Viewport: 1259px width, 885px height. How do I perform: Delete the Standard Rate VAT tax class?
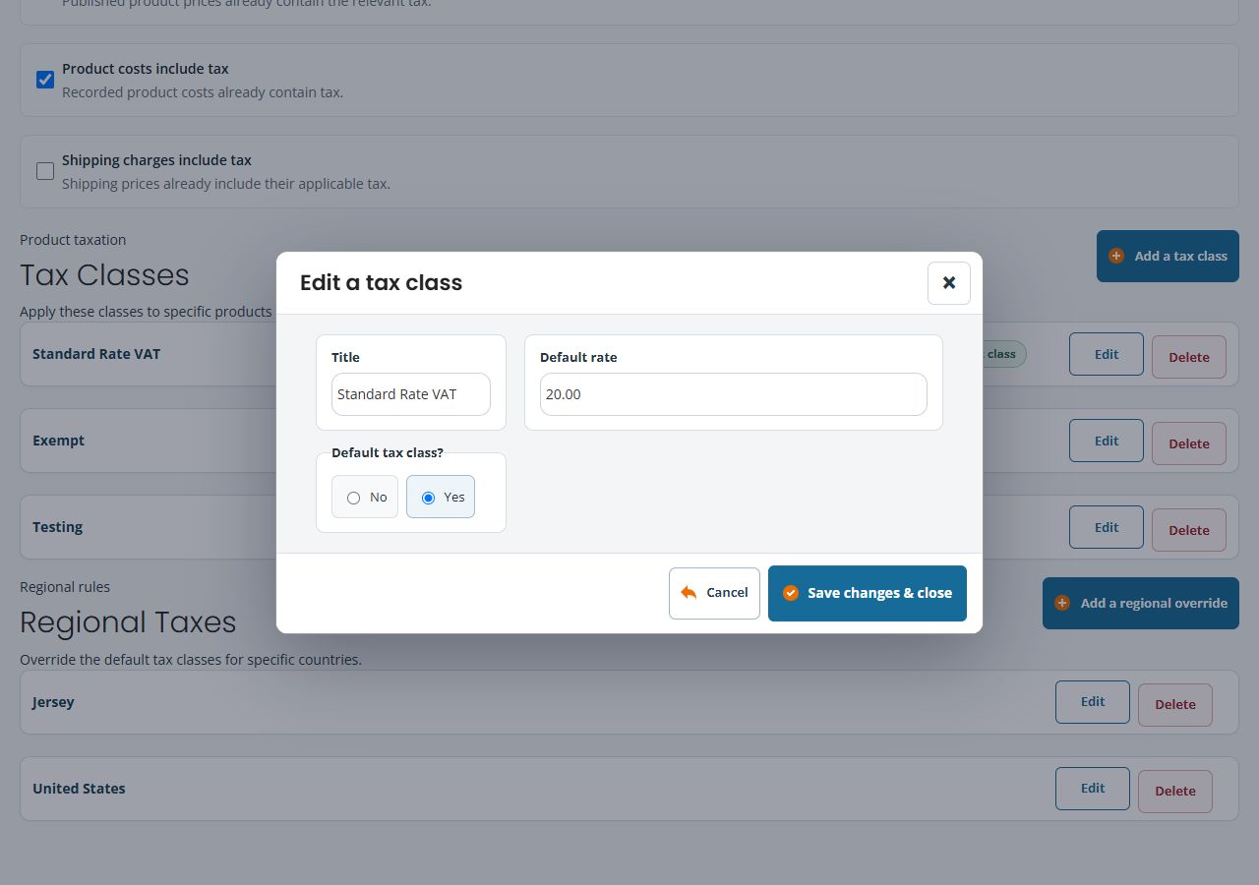pyautogui.click(x=1189, y=357)
